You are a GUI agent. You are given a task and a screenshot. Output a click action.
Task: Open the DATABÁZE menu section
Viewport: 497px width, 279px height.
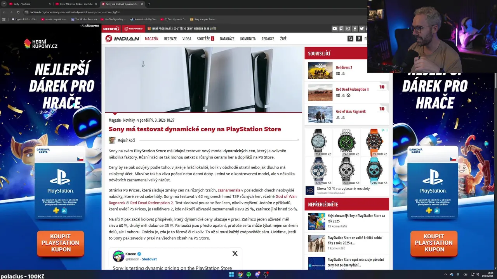227,39
